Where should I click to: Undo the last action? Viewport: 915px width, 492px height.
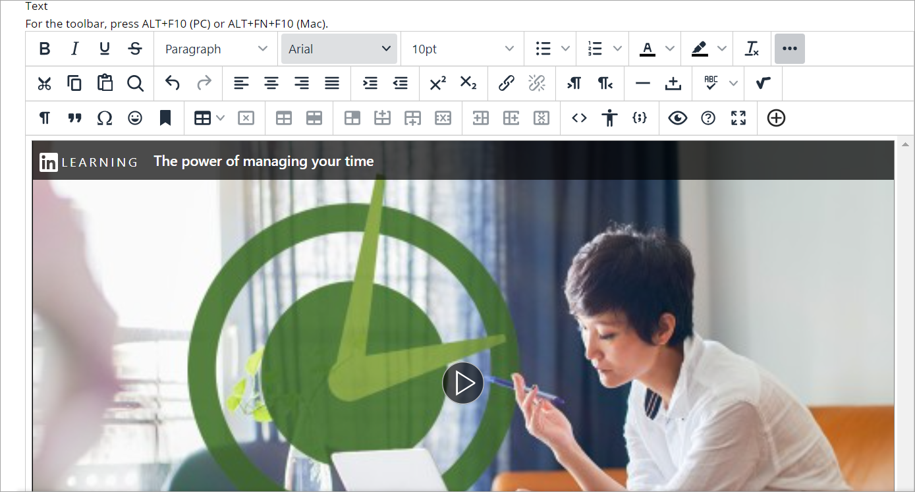[x=173, y=83]
